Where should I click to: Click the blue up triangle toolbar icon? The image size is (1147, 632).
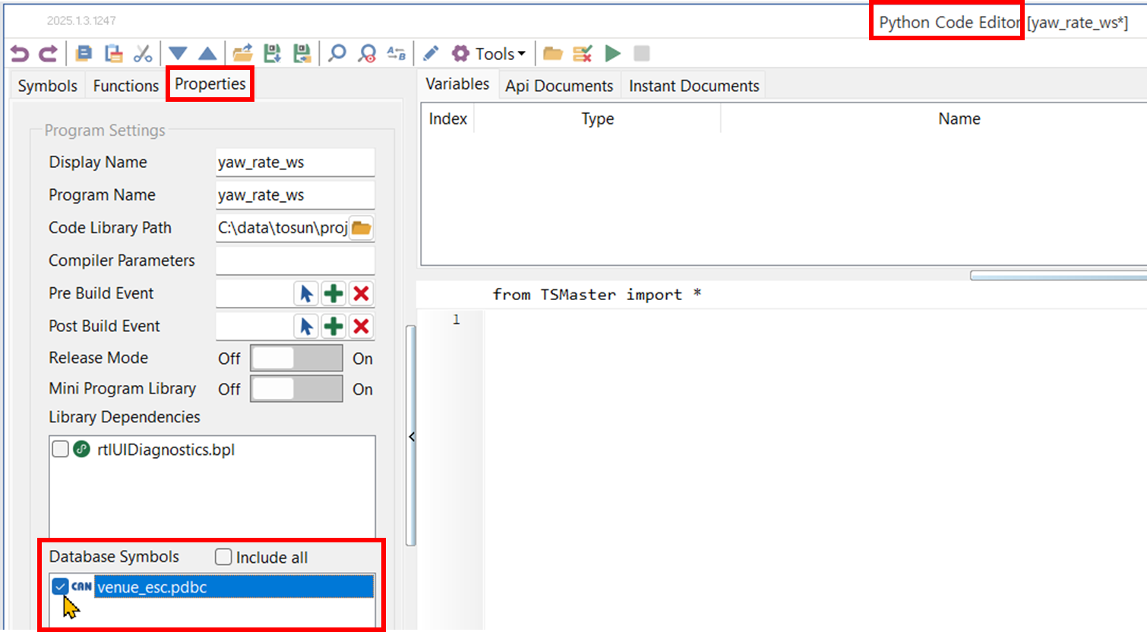[x=207, y=54]
